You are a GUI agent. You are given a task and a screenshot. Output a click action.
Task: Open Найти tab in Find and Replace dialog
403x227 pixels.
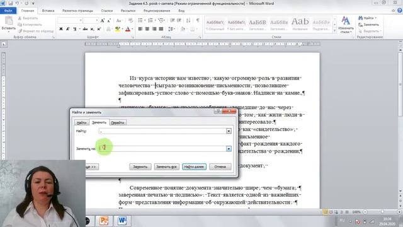[81, 123]
